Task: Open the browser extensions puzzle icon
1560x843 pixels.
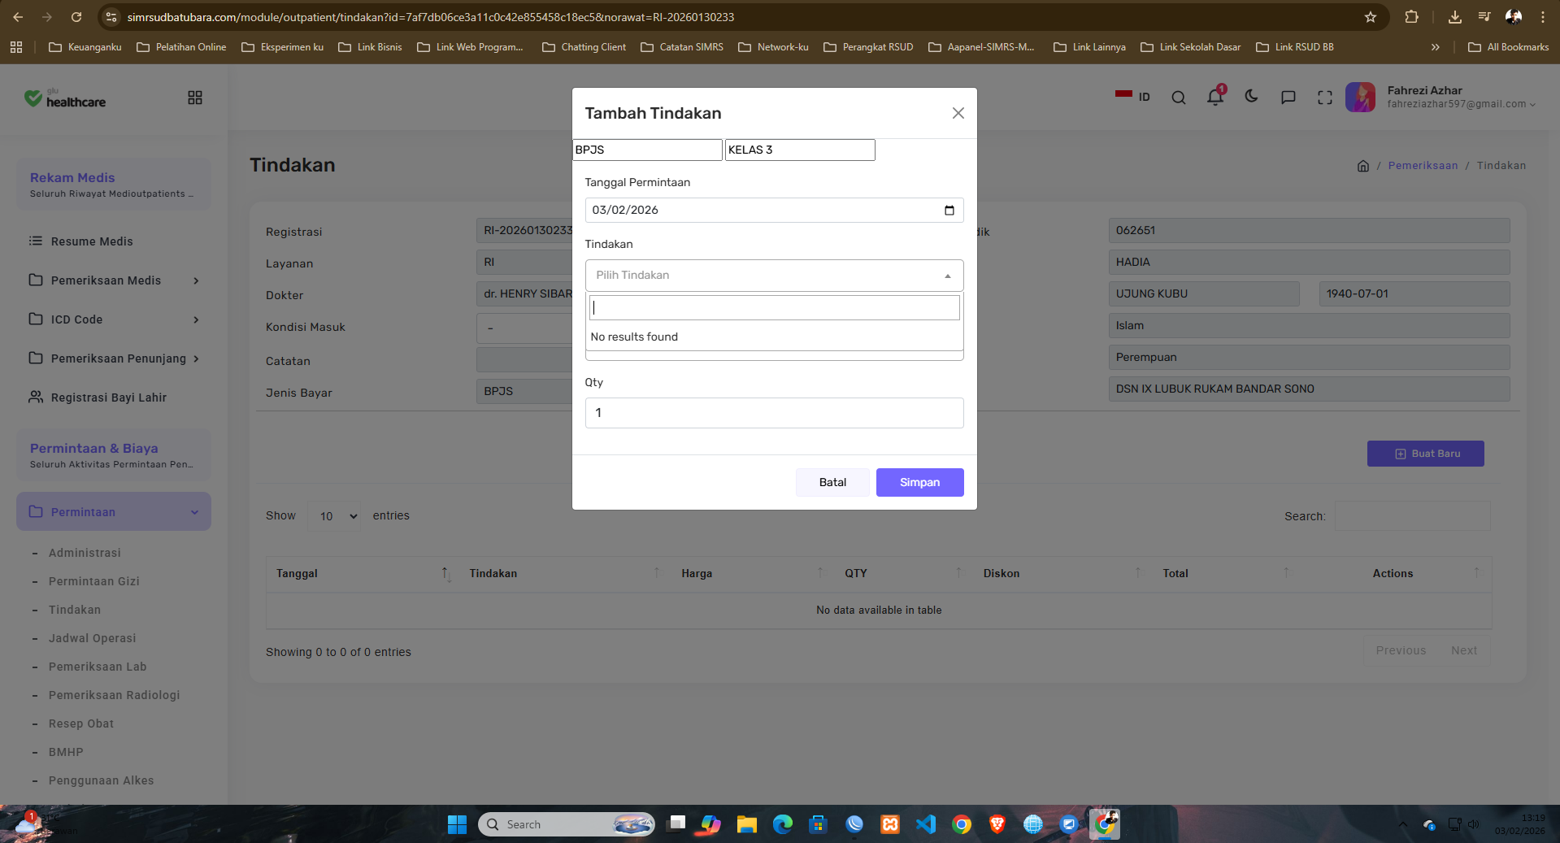Action: (x=1412, y=17)
